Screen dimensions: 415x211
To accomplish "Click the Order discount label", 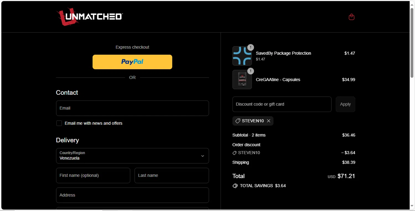I will coord(246,145).
